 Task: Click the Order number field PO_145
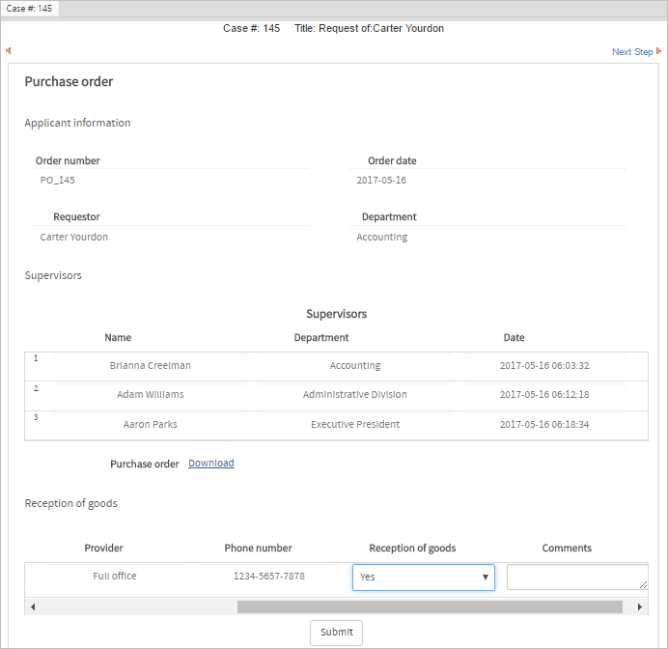pyautogui.click(x=172, y=181)
